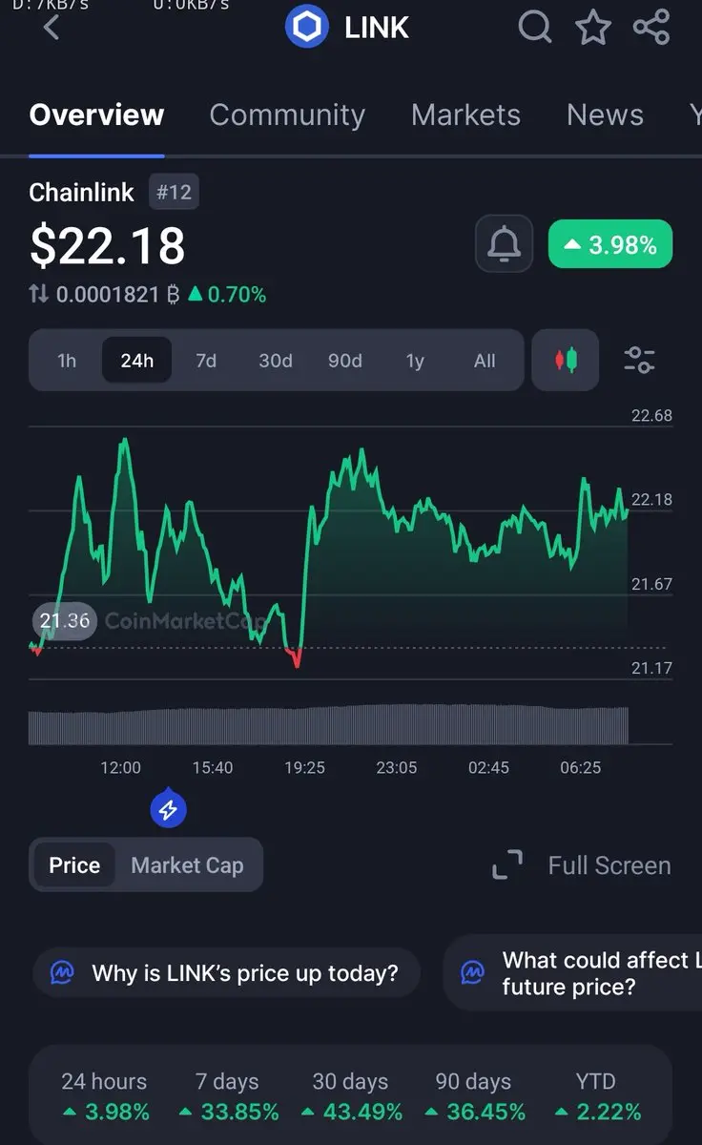Select the 30d timeframe
The image size is (702, 1145).
click(276, 361)
